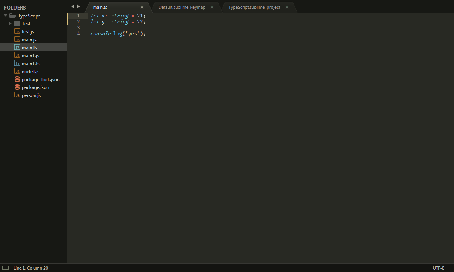Collapse the TypeScript folder arrow

[6, 16]
